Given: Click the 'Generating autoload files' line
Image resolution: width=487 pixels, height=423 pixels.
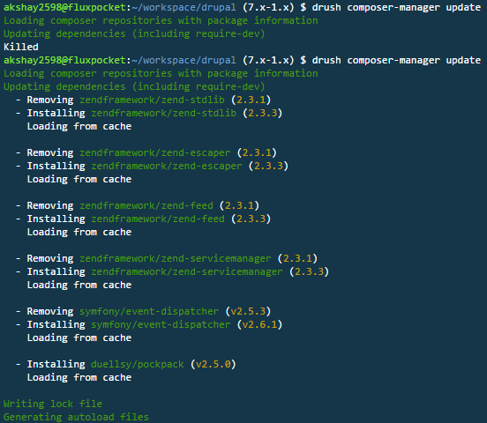Looking at the screenshot, I should point(76,417).
